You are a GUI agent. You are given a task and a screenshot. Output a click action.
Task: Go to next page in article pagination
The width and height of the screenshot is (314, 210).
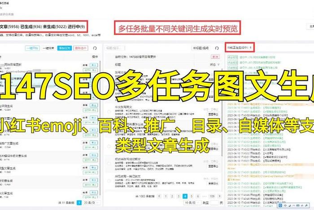(x=220, y=196)
